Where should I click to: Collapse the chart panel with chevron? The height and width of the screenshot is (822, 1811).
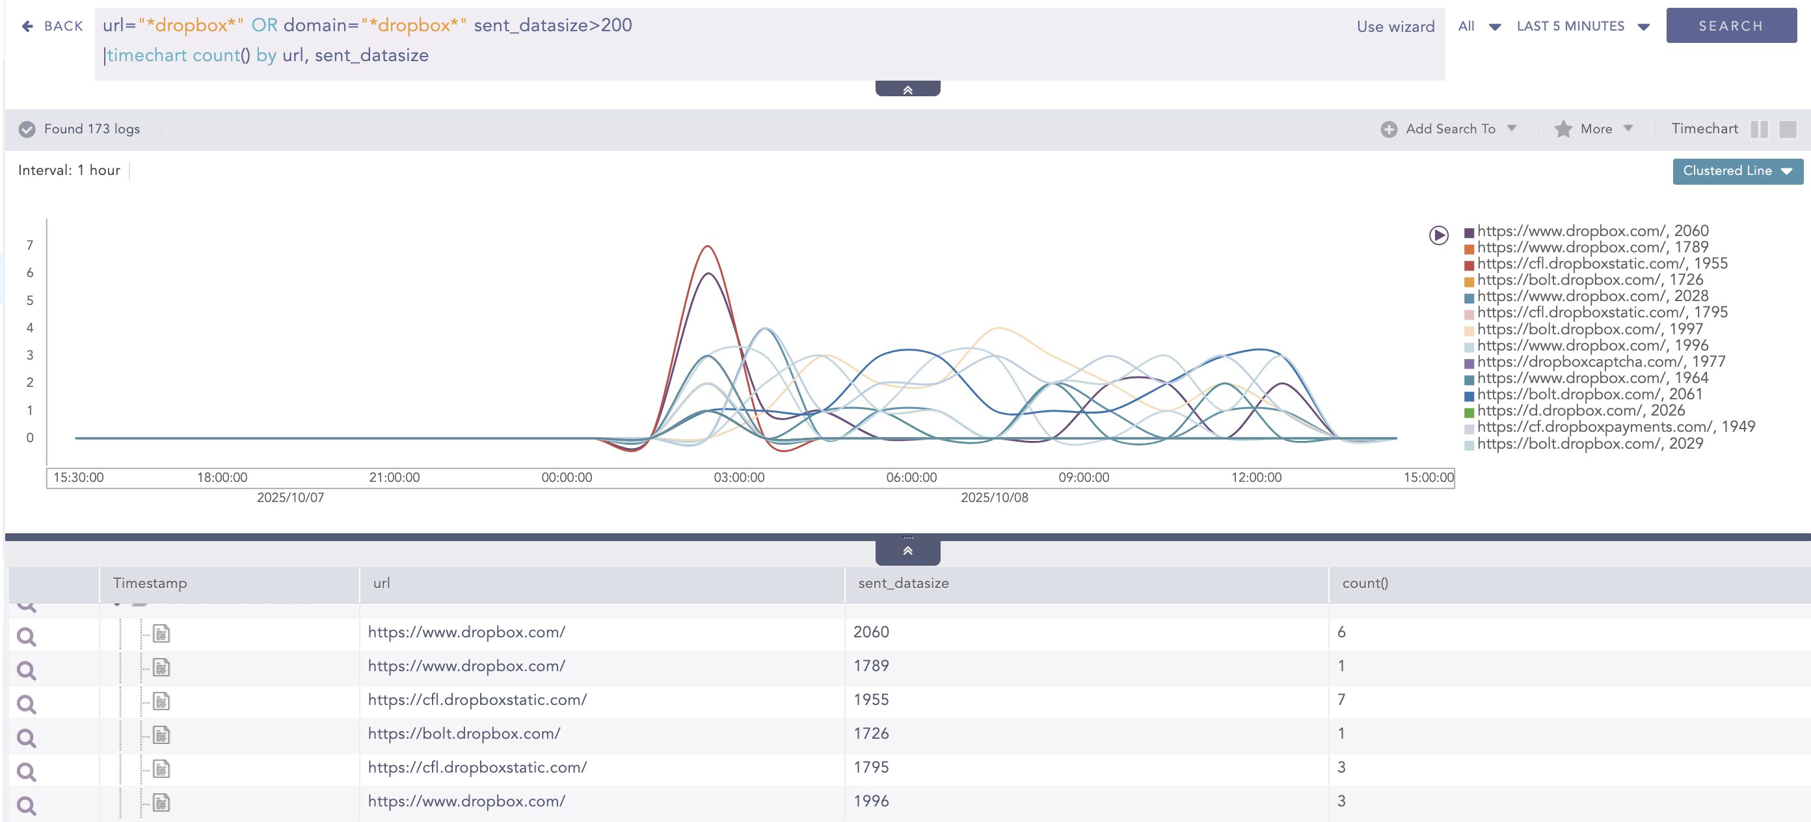coord(907,551)
